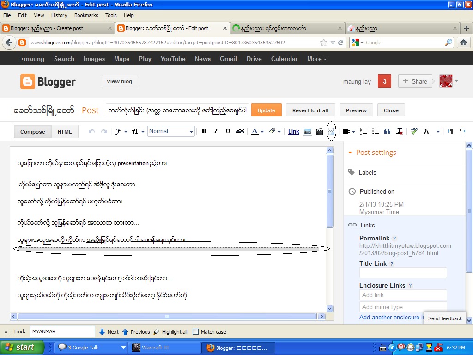Image resolution: width=473 pixels, height=355 pixels.
Task: Click Find Previous in find bar
Action: (136, 332)
